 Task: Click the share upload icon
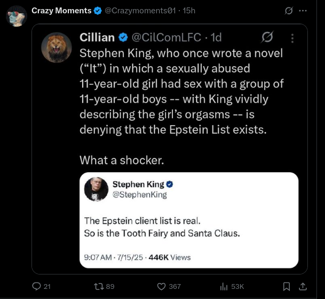303,287
